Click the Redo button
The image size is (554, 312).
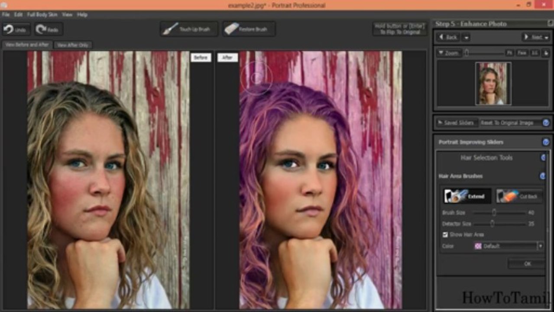pyautogui.click(x=49, y=29)
